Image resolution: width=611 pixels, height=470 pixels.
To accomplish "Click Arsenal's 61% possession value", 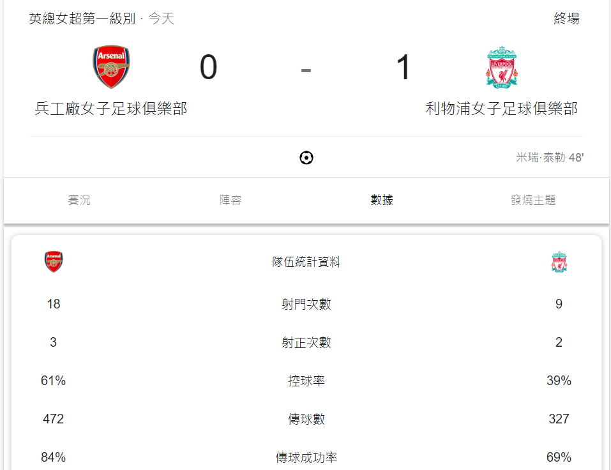I will point(54,381).
